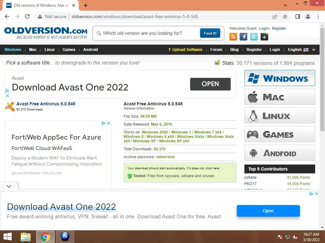Click the RSS feed icon

tap(233, 37)
